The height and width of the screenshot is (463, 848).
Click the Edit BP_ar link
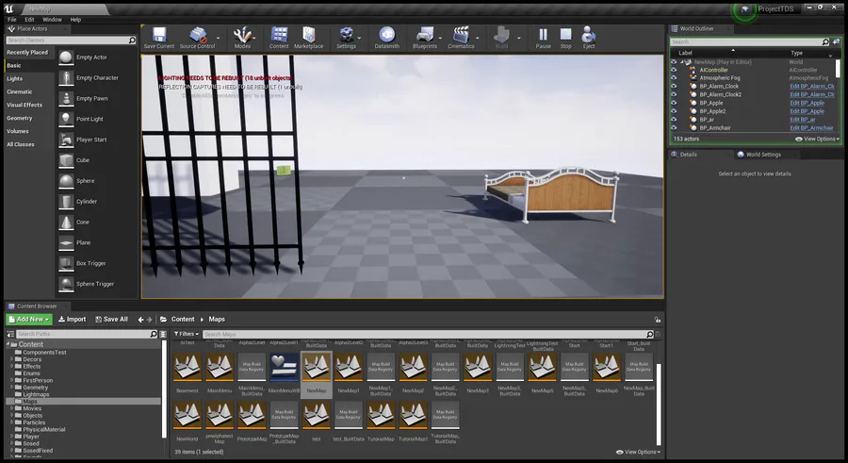point(803,120)
